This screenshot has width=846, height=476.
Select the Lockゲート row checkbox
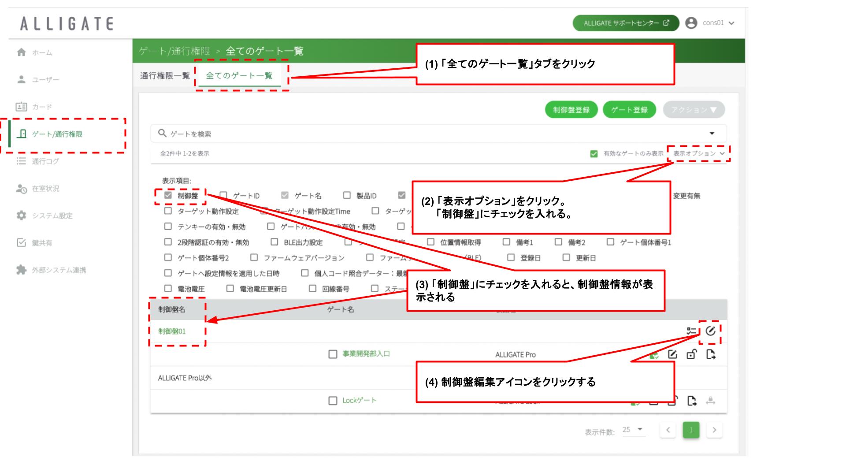pyautogui.click(x=333, y=401)
